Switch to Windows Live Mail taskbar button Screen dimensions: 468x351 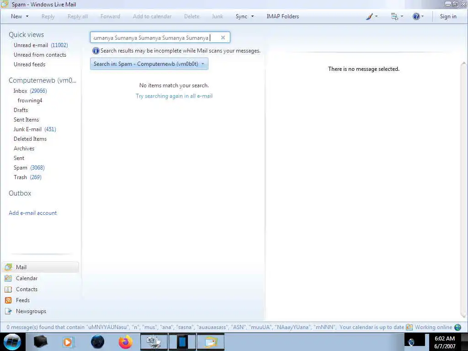coord(210,342)
